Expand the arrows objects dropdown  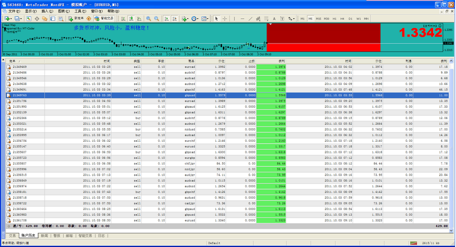293,19
